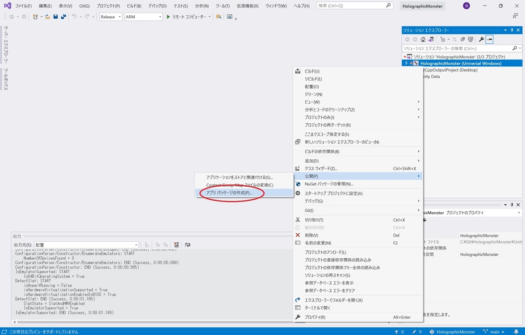This screenshot has height=335, width=525.
Task: Open the ファイル(F) menu
Action: pyautogui.click(x=24, y=6)
